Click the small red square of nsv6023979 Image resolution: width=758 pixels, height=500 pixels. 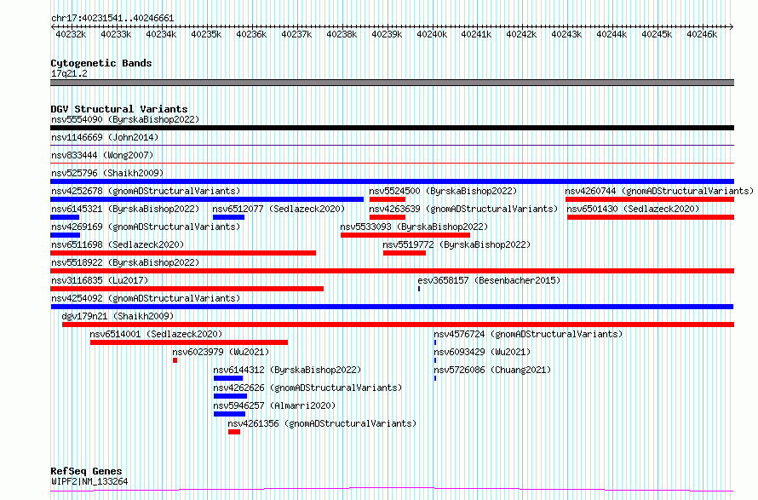[175, 360]
